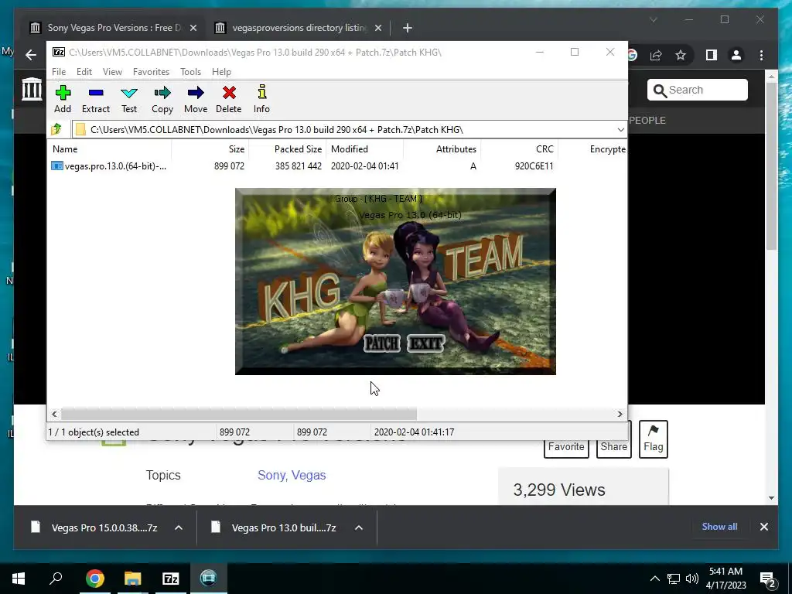Sort by Packed Size column
The image size is (792, 594).
tap(288, 149)
